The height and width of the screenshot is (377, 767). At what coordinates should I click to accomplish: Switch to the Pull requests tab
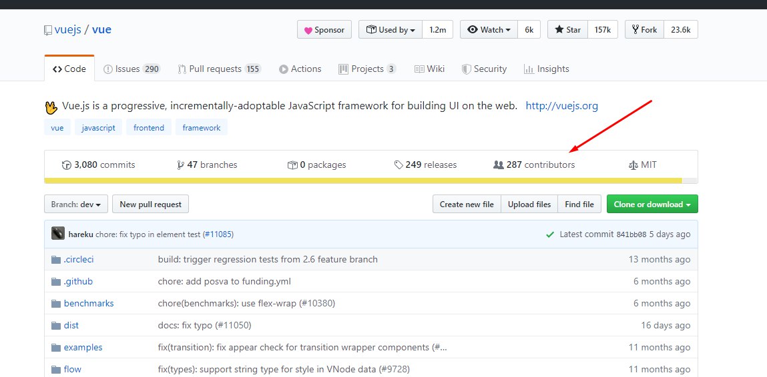(x=219, y=69)
